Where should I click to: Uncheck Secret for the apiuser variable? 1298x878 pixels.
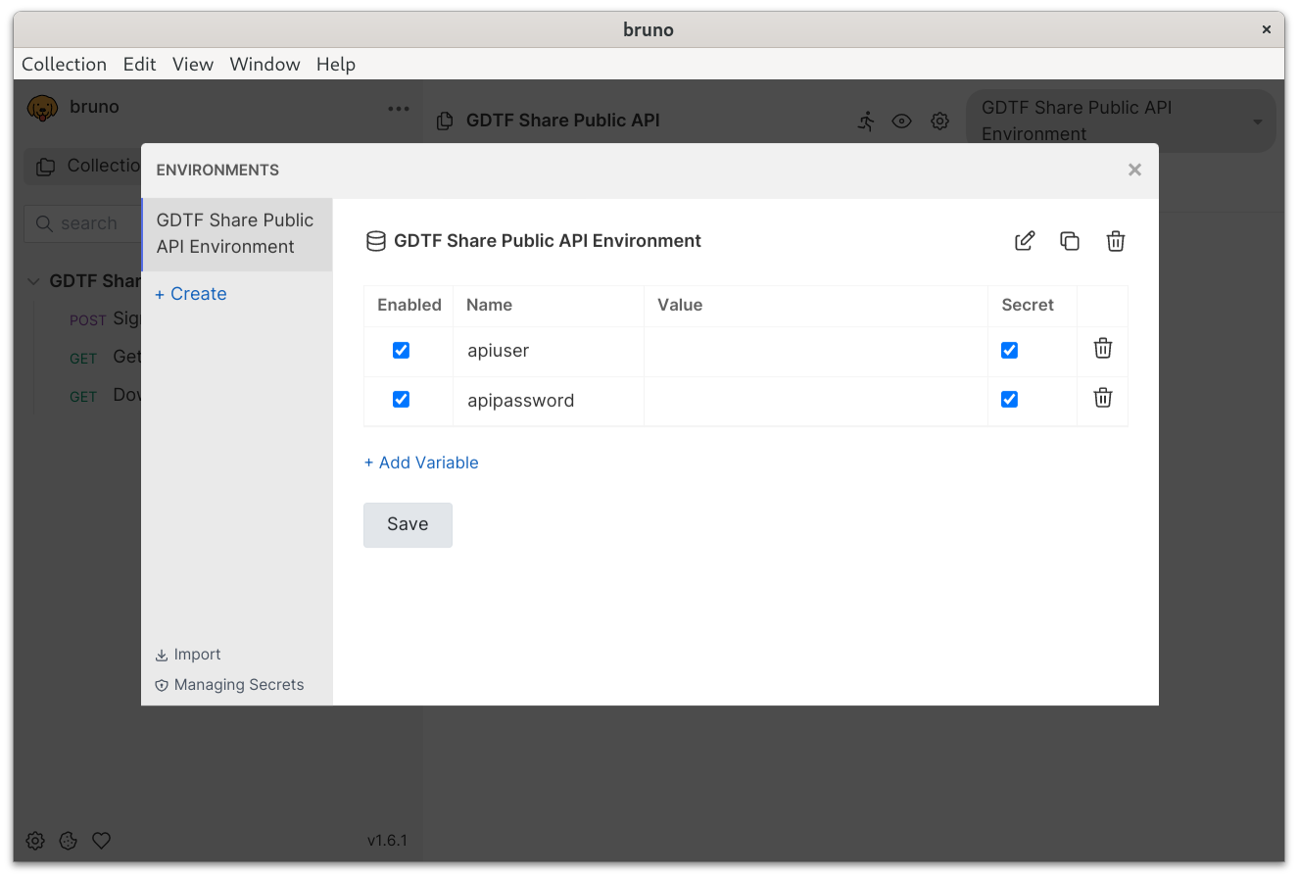click(1009, 350)
